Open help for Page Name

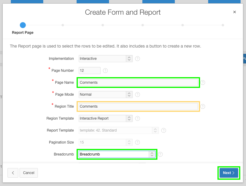pos(202,83)
